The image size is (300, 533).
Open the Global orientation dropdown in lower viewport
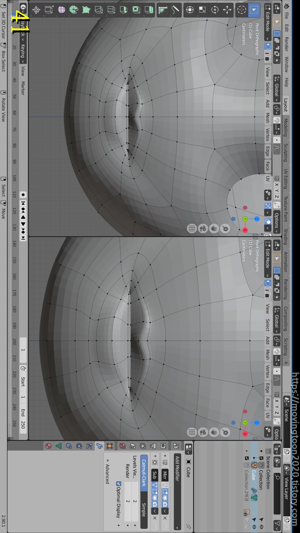pyautogui.click(x=277, y=320)
